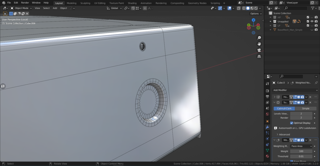Open the Render menu
Image resolution: width=320 pixels, height=166 pixels.
(x=25, y=3)
